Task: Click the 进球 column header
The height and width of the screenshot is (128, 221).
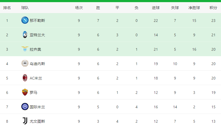Action: (x=156, y=8)
